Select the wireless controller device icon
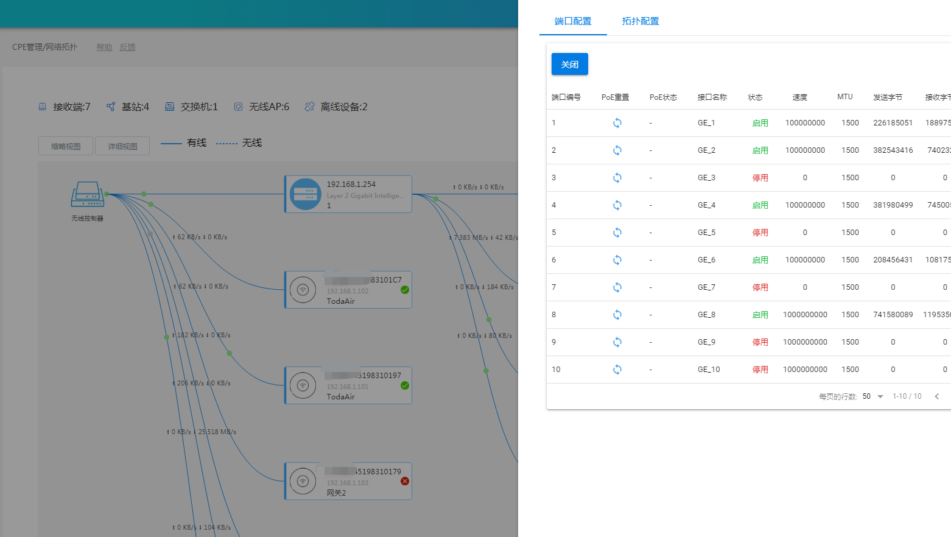This screenshot has width=951, height=537. point(88,195)
